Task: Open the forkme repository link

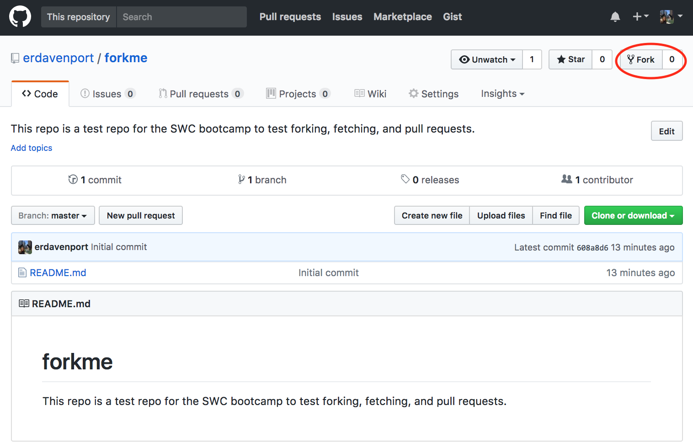Action: 126,58
